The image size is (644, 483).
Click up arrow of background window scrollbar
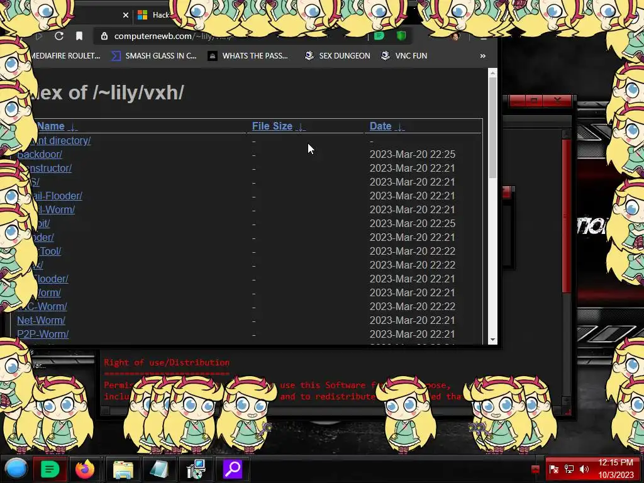pos(567,135)
